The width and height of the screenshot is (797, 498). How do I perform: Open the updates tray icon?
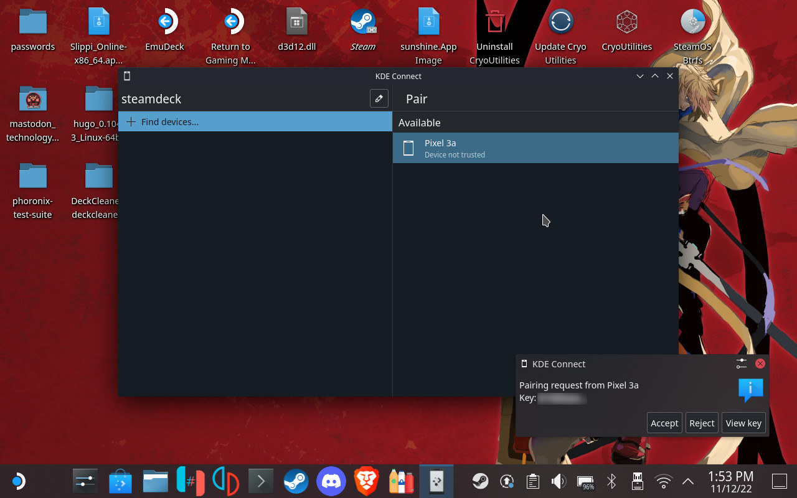point(506,481)
